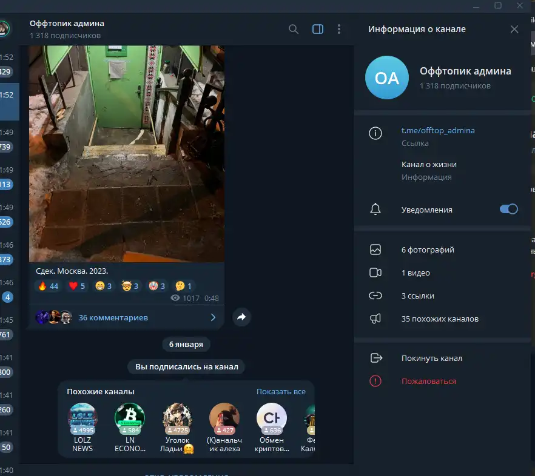Close the channel info panel
This screenshot has width=535, height=476.
[x=514, y=29]
